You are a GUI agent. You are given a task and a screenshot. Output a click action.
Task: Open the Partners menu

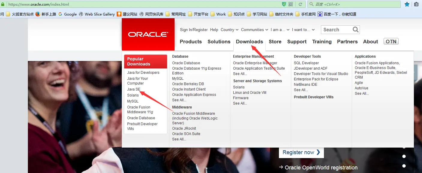(x=347, y=42)
